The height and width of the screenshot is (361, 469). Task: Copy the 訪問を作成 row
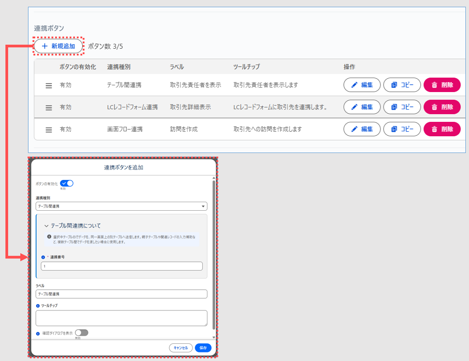pos(402,129)
